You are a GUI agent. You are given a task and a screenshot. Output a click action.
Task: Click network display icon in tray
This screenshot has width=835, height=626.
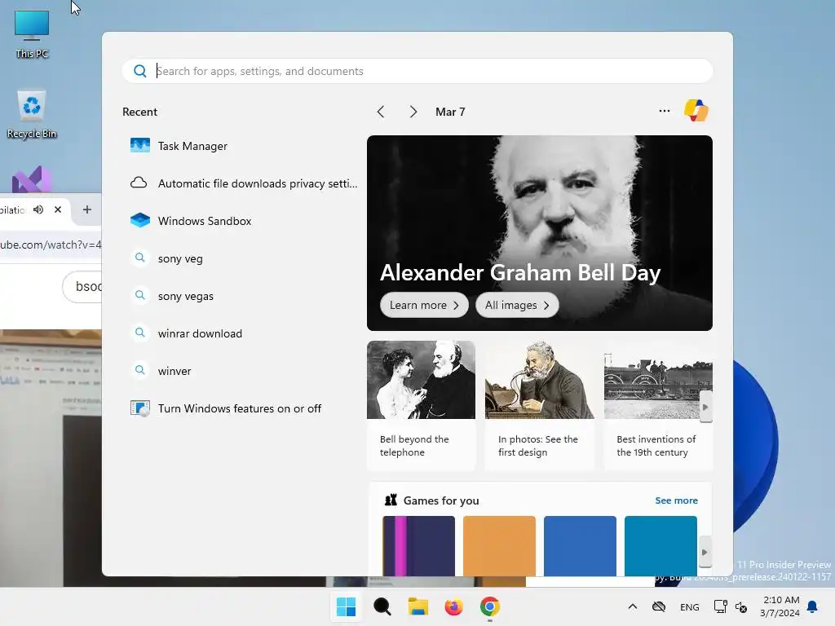click(721, 606)
